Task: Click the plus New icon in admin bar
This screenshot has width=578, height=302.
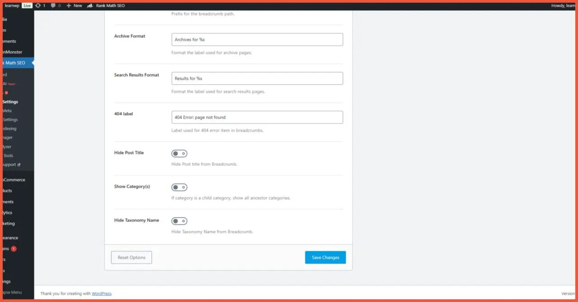Action: click(x=69, y=5)
